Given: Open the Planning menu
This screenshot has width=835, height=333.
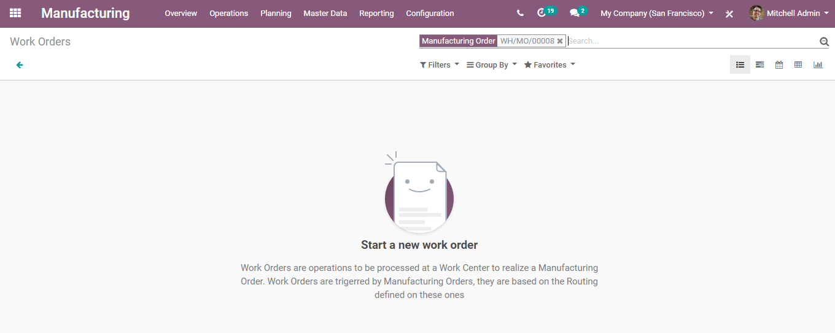Looking at the screenshot, I should click(276, 13).
